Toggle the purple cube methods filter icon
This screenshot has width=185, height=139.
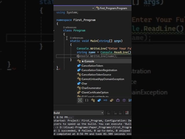click(124, 100)
